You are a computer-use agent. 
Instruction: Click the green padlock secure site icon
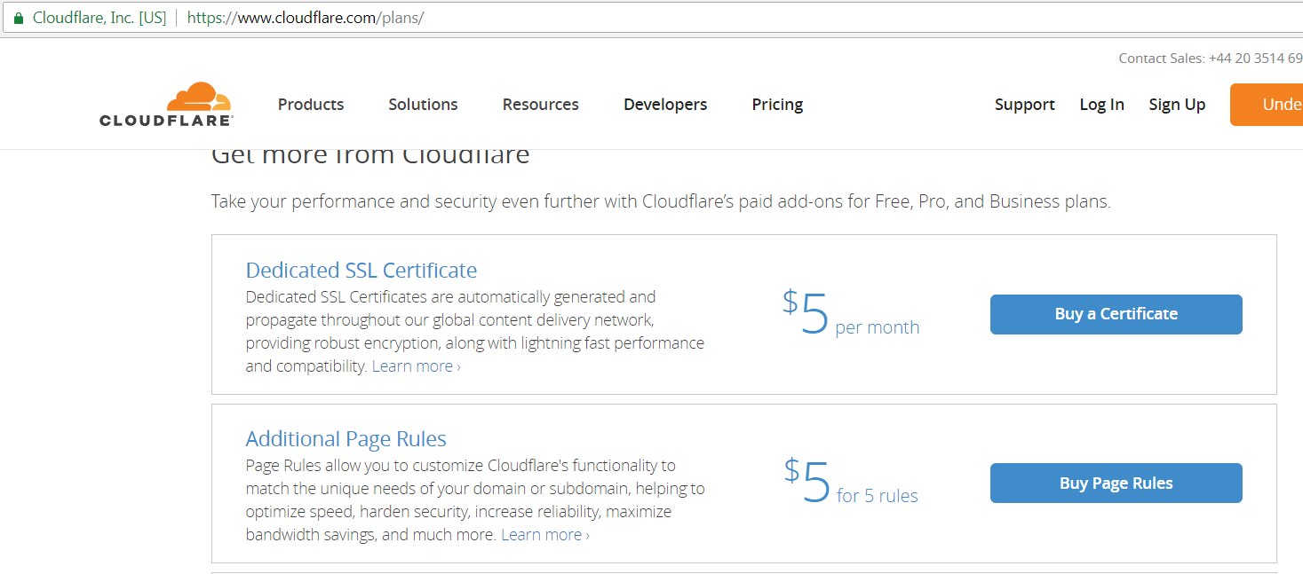pos(19,18)
